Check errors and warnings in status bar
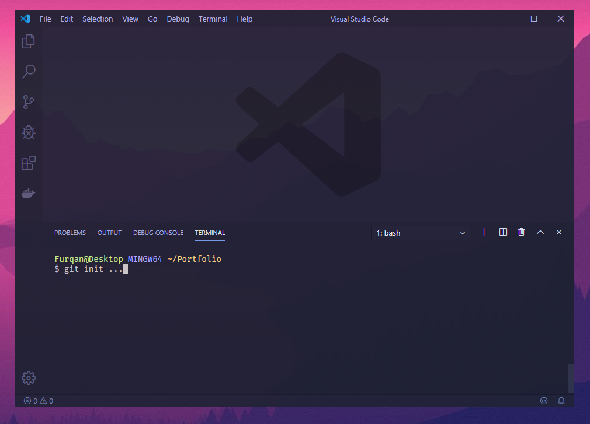The height and width of the screenshot is (424, 590). pyautogui.click(x=38, y=401)
